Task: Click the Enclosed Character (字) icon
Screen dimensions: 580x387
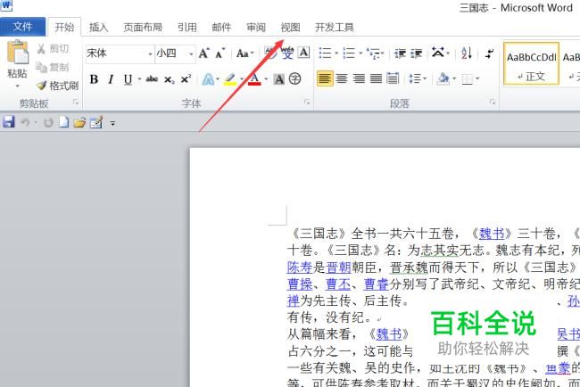Action: pyautogui.click(x=294, y=78)
